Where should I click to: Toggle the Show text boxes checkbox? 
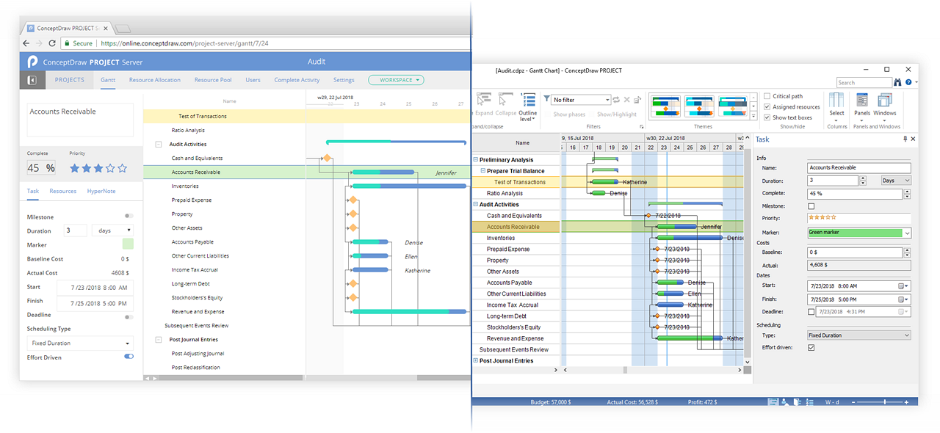pos(767,117)
